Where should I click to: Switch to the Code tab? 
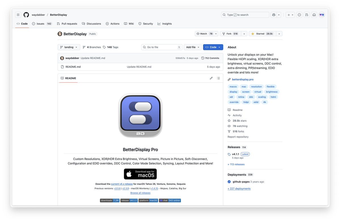click(22, 24)
